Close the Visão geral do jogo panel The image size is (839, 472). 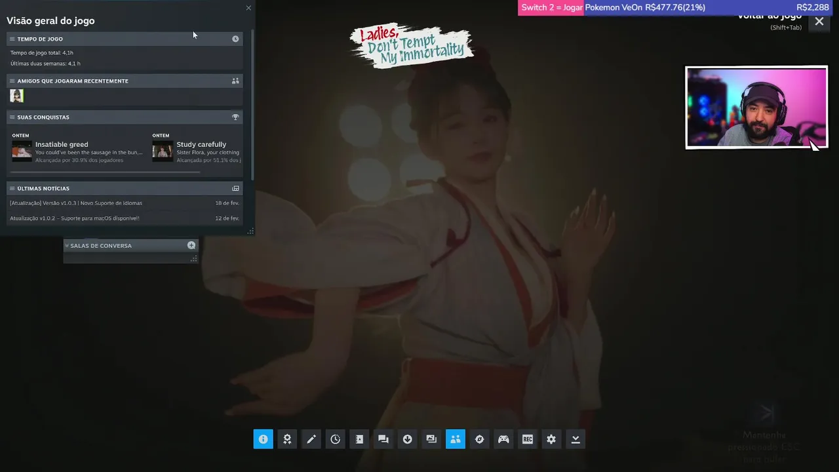point(248,8)
